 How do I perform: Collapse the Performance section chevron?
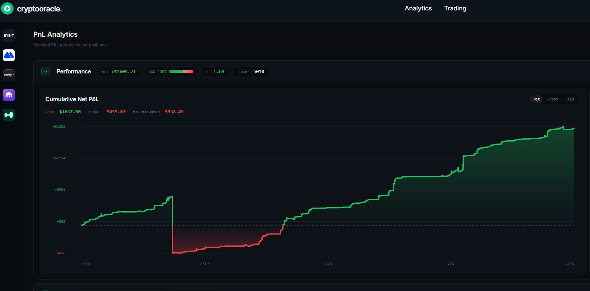46,71
